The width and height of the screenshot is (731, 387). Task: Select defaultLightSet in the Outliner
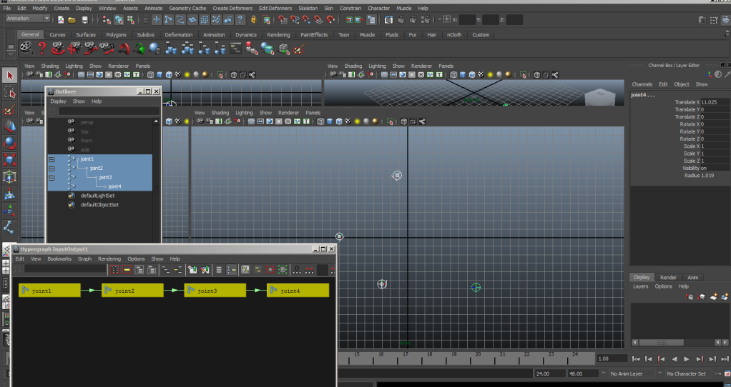pyautogui.click(x=97, y=196)
